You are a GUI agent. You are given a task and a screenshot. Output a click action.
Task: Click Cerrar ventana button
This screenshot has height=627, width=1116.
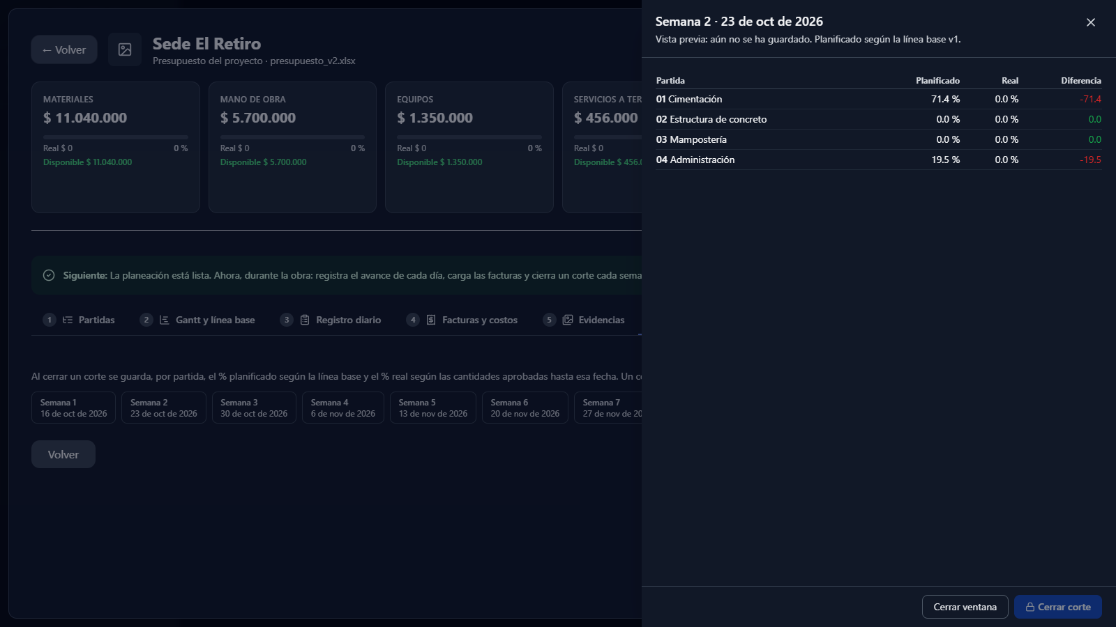(965, 607)
